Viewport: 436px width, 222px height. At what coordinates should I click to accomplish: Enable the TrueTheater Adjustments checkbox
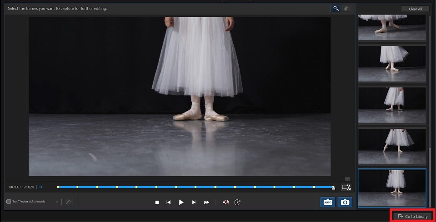click(9, 202)
